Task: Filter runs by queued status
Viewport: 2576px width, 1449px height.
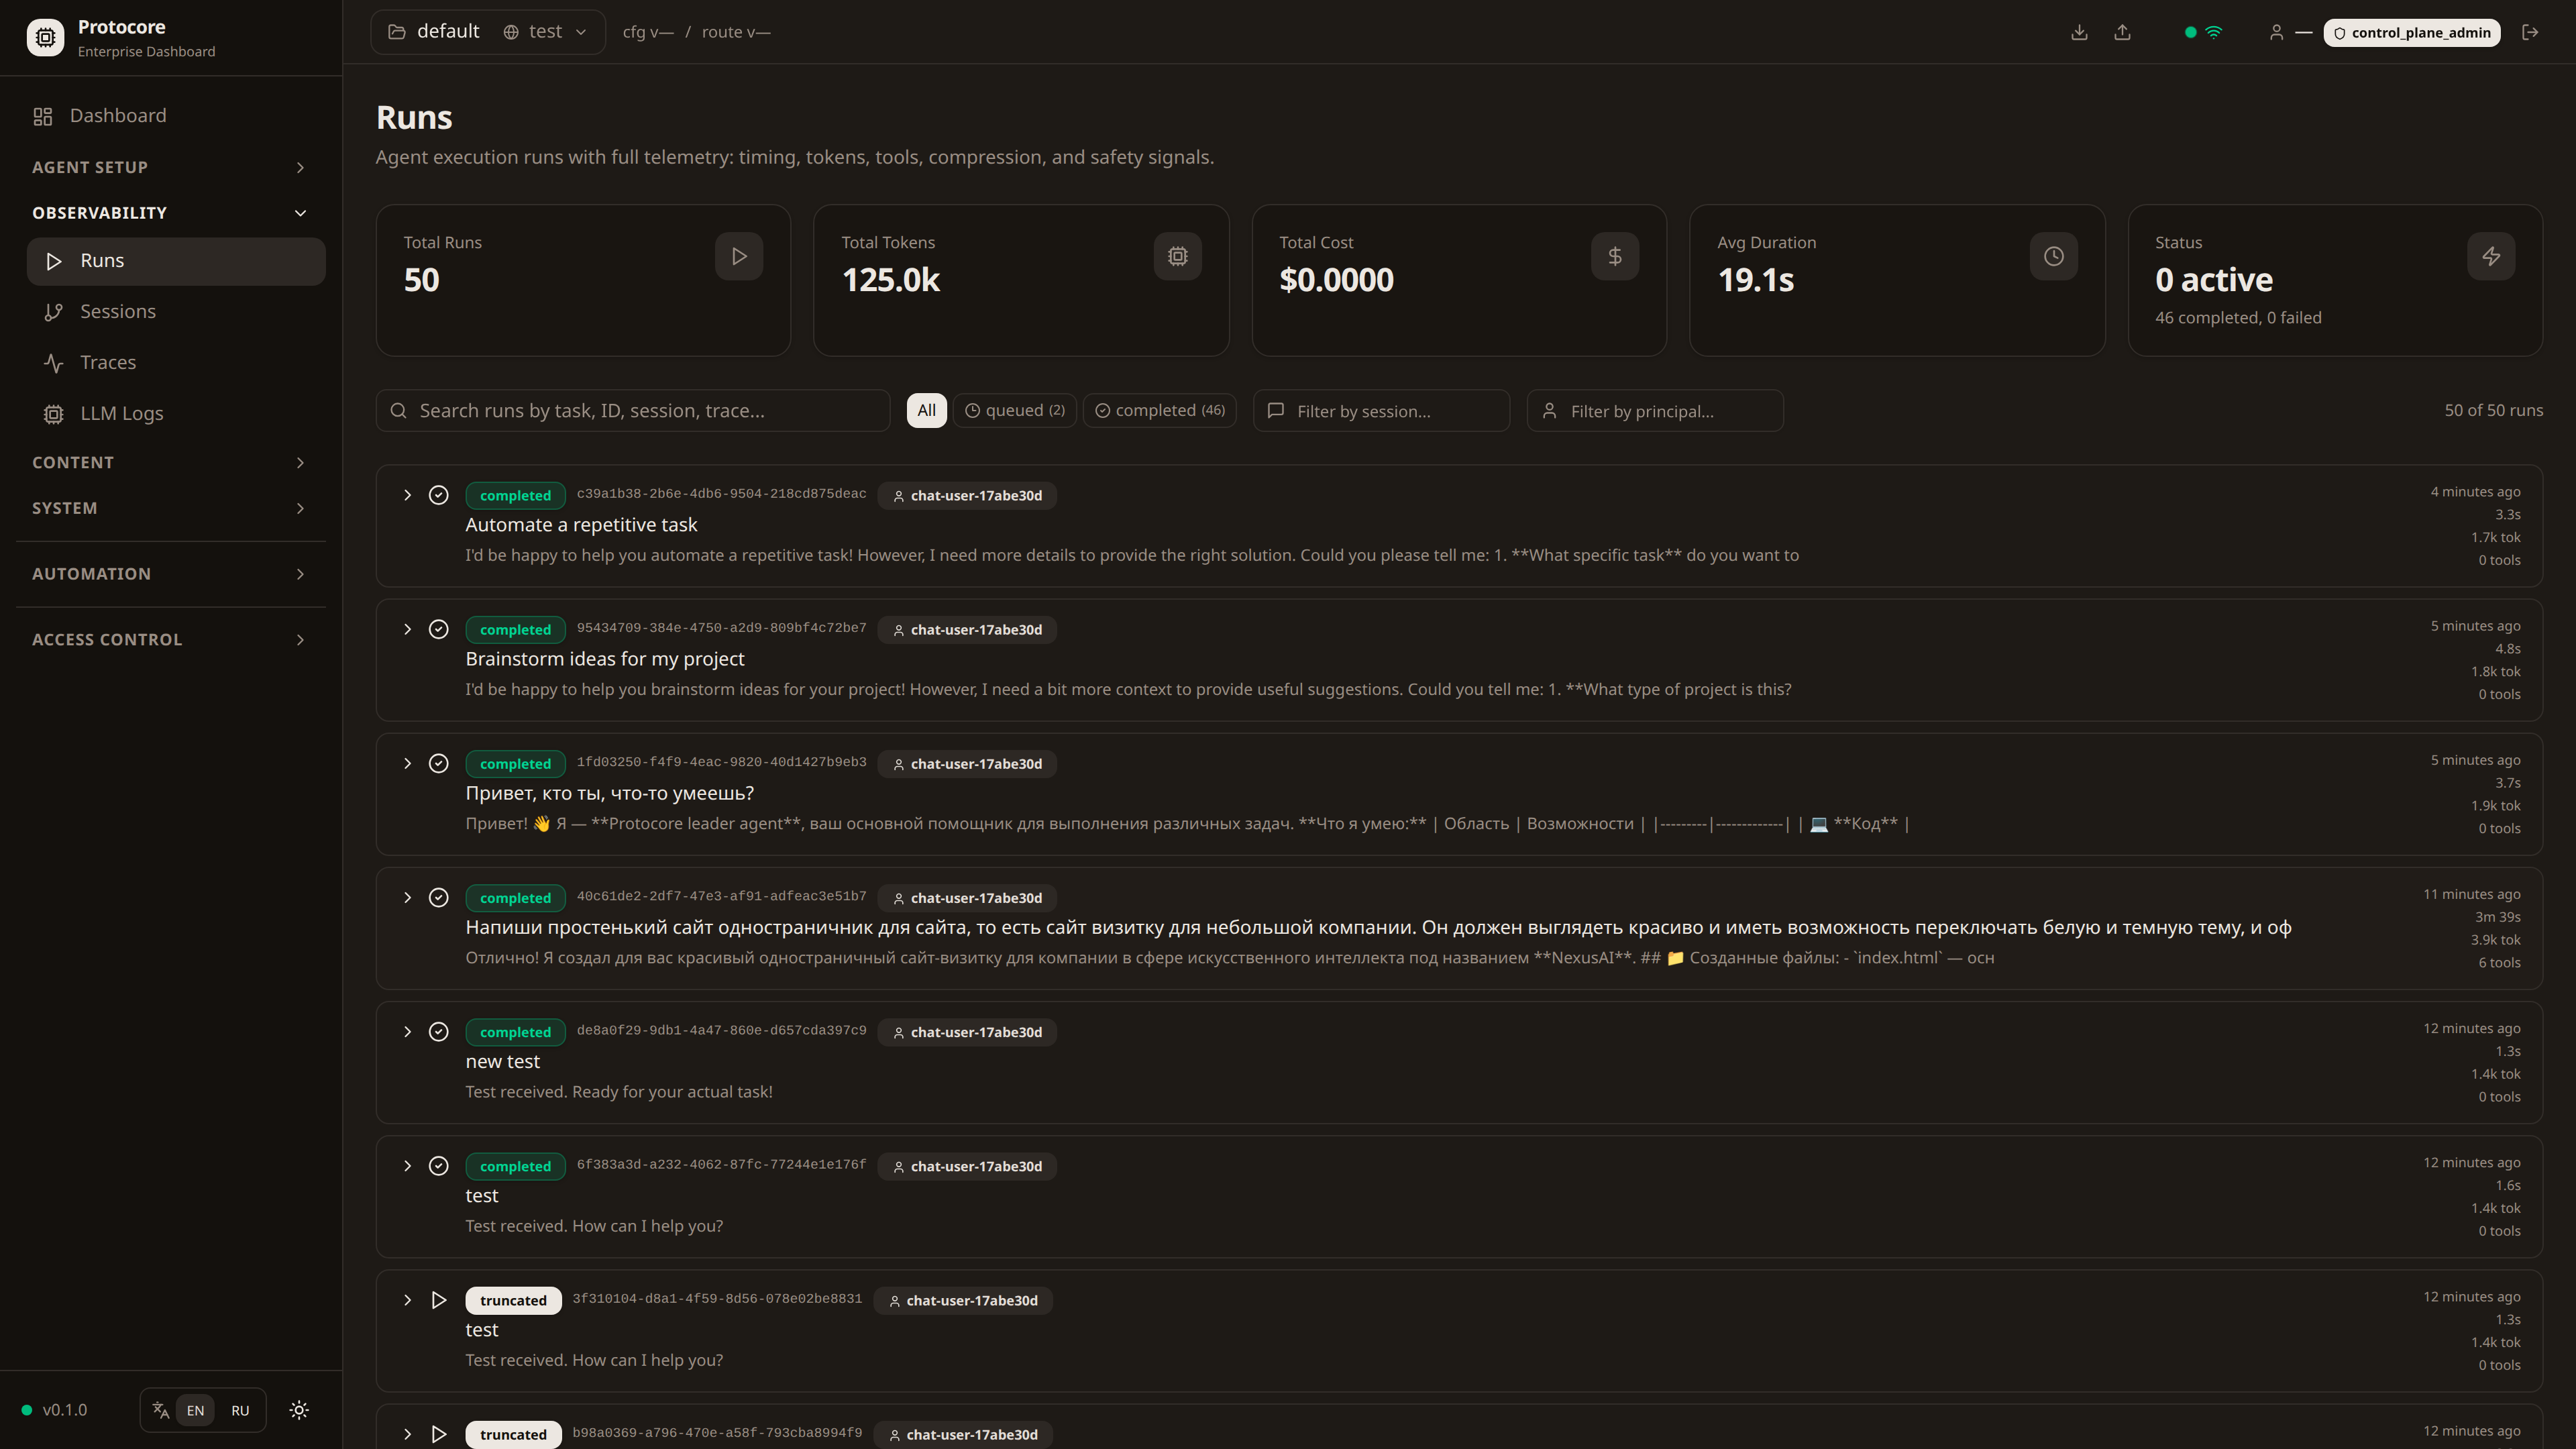Action: (x=1015, y=410)
